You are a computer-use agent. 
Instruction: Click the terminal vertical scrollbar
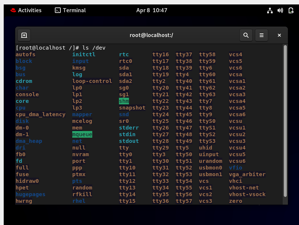point(285,121)
